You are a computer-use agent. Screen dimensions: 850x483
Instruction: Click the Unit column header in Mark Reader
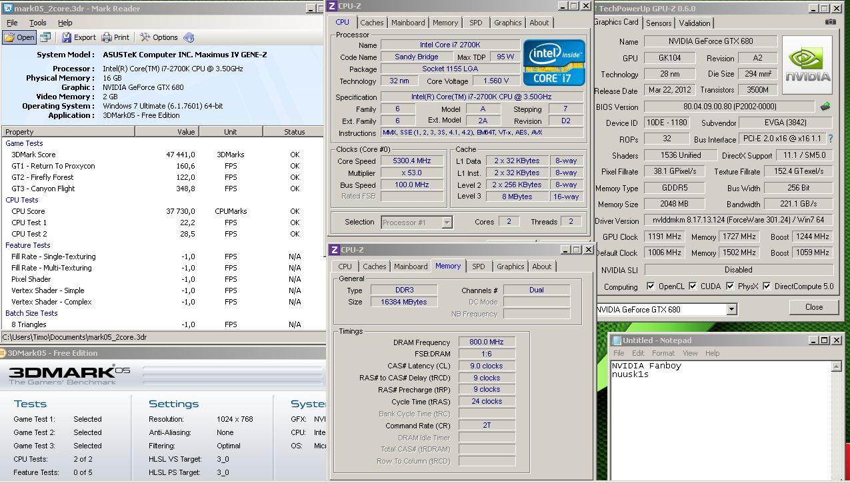click(x=231, y=132)
